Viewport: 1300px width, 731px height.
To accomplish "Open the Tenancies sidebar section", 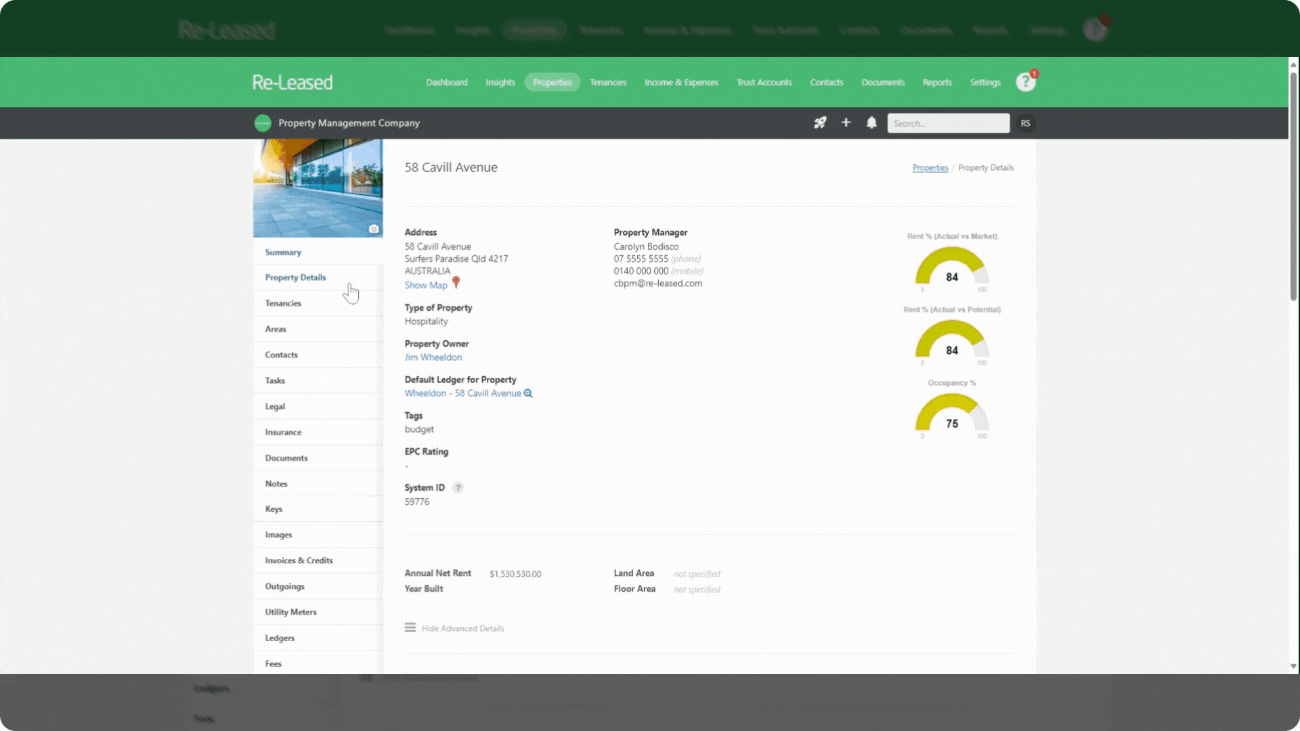I will click(x=318, y=303).
